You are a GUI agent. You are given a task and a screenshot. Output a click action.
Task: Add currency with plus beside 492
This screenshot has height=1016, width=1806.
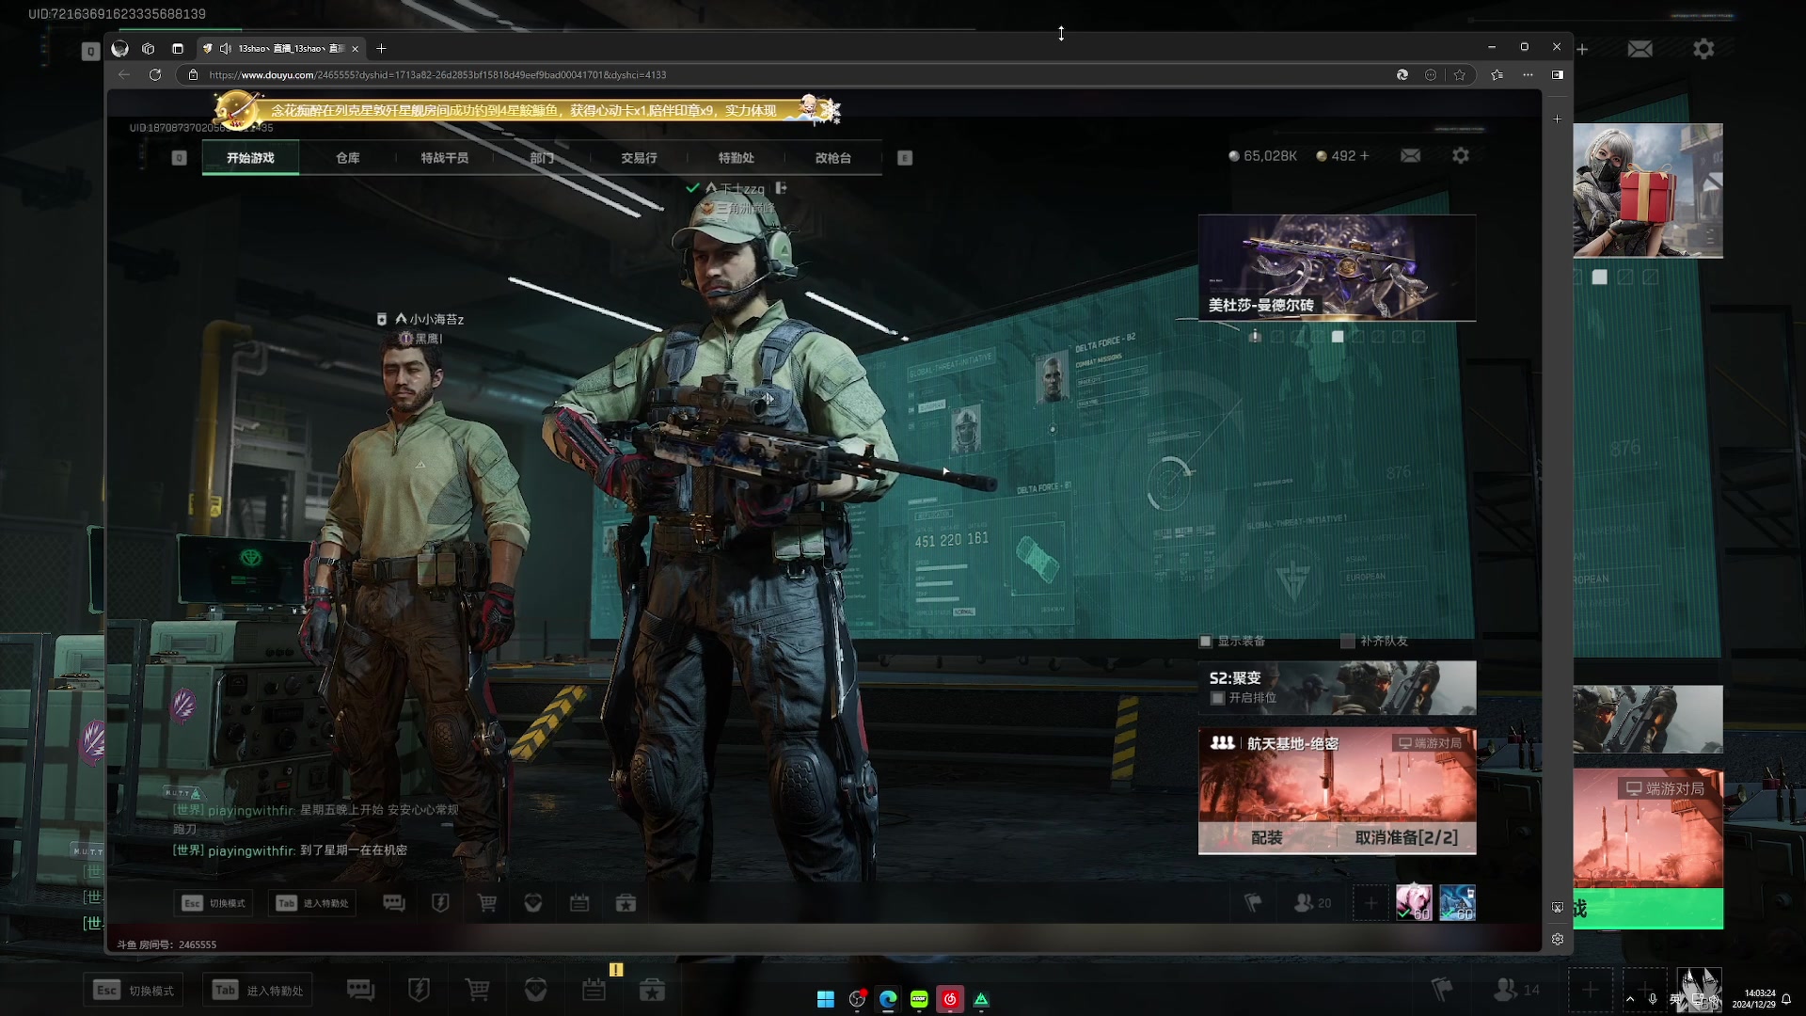[x=1364, y=155]
